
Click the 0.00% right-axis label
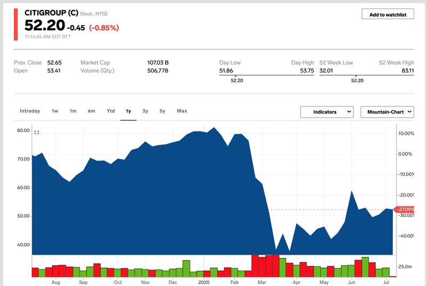tap(405, 154)
